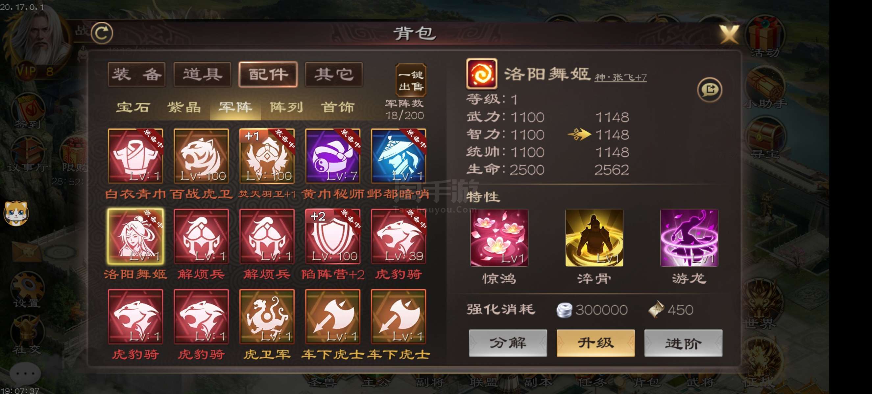Open the 神·张飞+7 hero link

point(620,77)
